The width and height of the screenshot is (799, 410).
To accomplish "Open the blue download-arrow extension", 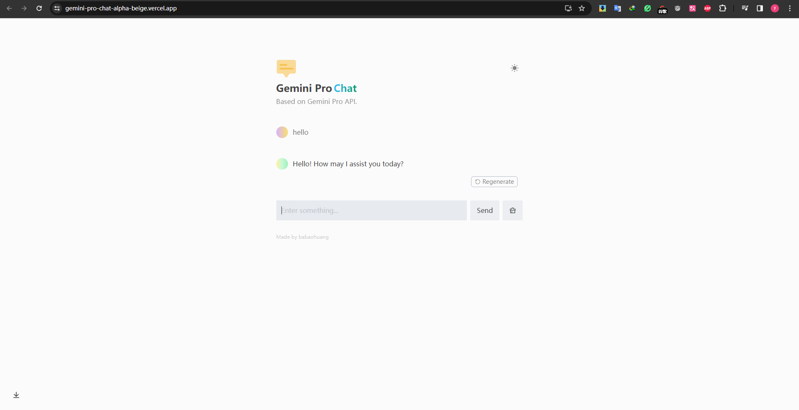I will [x=603, y=8].
